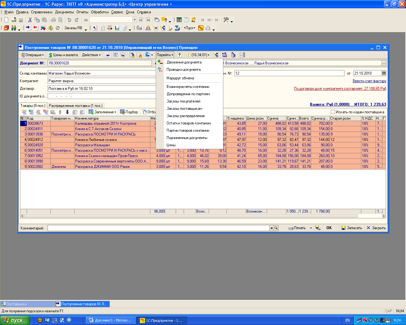Screen dimensions: 406x325
Task: Click the 'Цены и валюта' button
Action: click(63, 55)
